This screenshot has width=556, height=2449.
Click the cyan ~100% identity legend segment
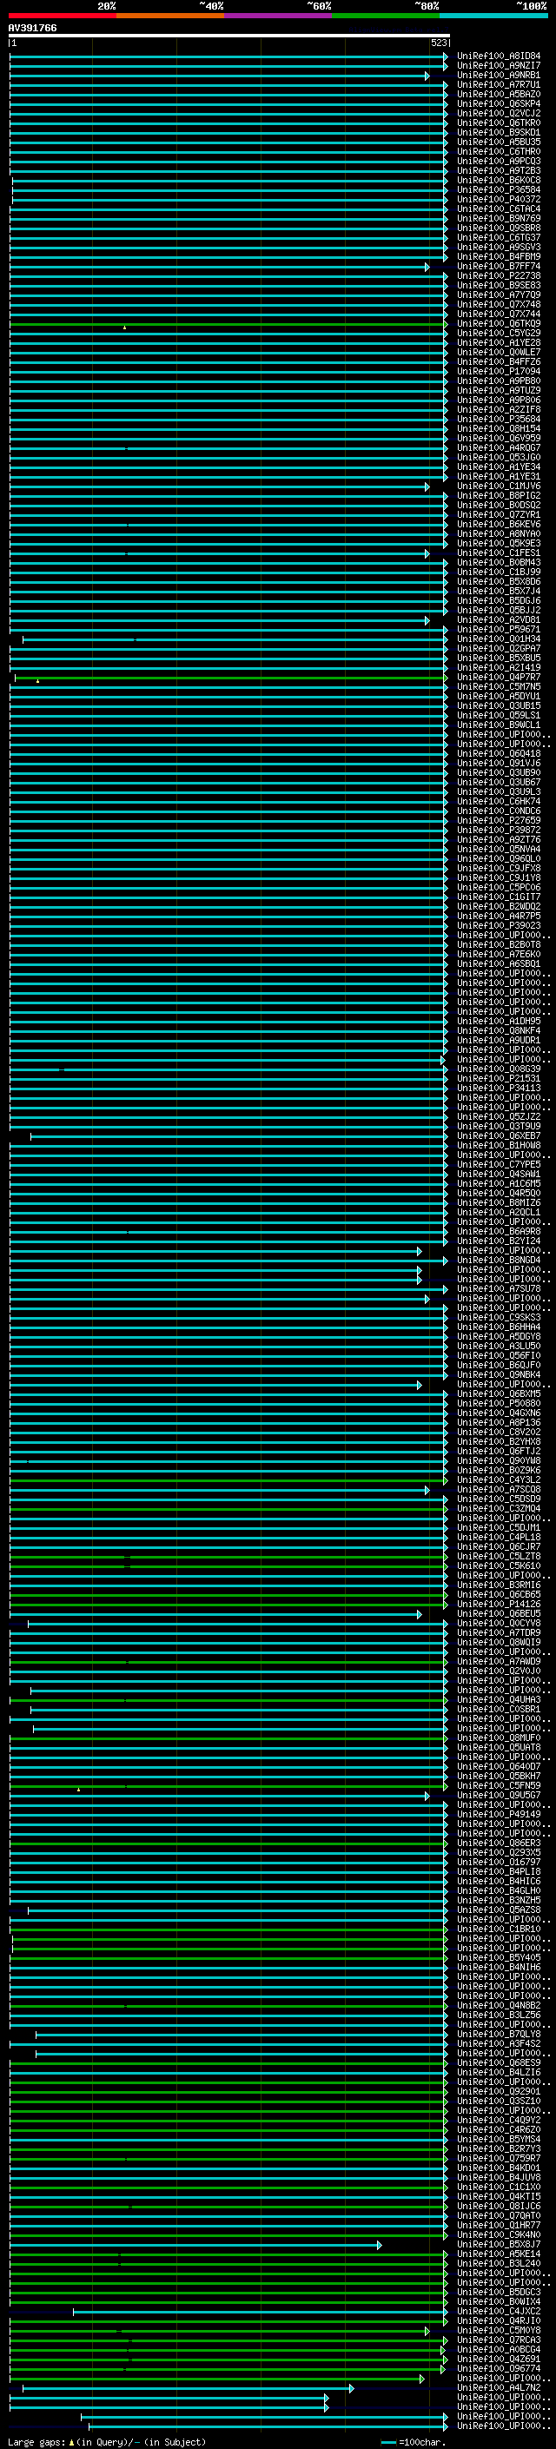pos(494,16)
